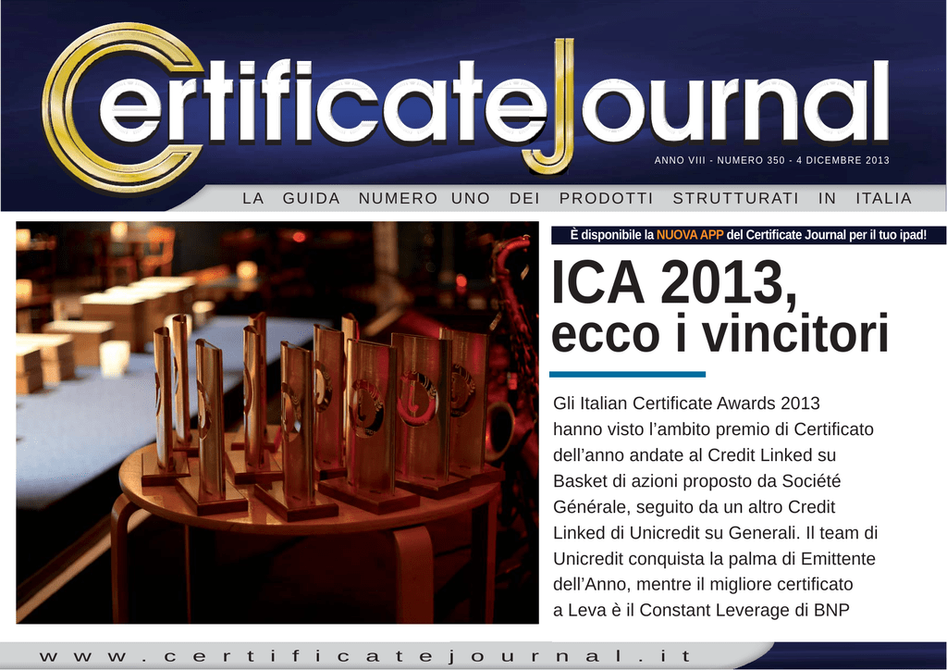The width and height of the screenshot is (947, 670).
Task: Select the issue line "ANNO VIII - NUMERO 350 - 4 DICEMBRE 2013"
Action: (772, 160)
